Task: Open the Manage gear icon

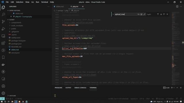Action: (3, 93)
